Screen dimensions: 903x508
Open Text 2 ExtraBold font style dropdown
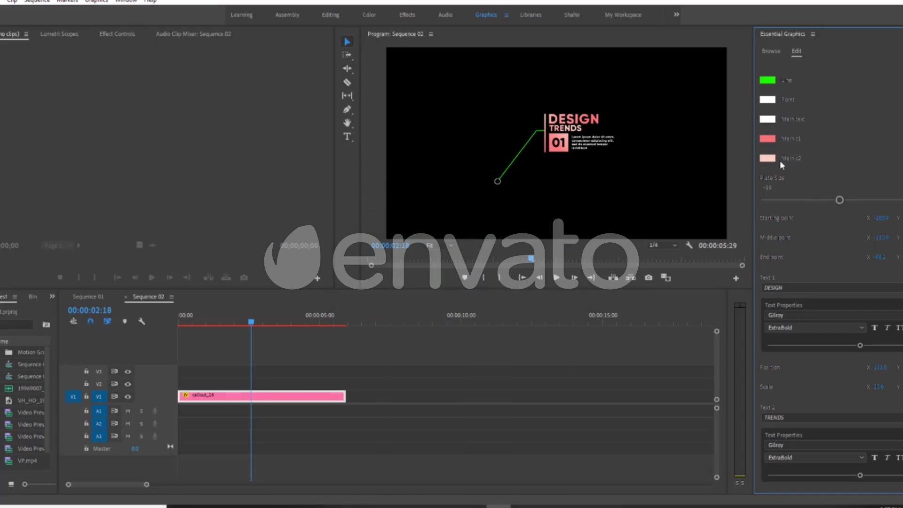(815, 458)
